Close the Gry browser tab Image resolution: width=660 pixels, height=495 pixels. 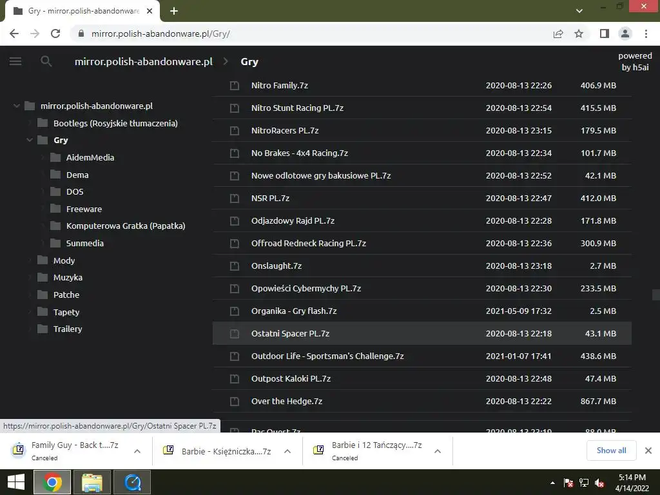(x=150, y=12)
